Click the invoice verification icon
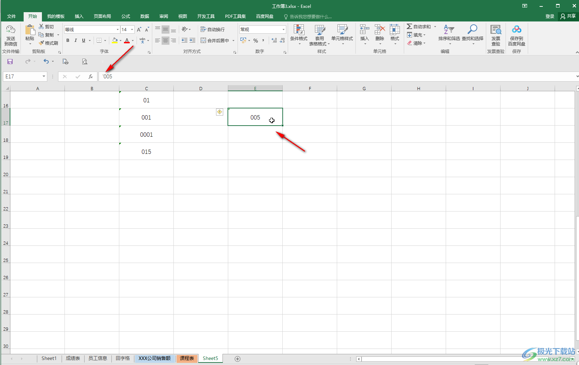The width and height of the screenshot is (579, 365). pos(496,30)
